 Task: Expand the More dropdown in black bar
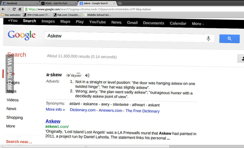pyautogui.click(x=198, y=24)
